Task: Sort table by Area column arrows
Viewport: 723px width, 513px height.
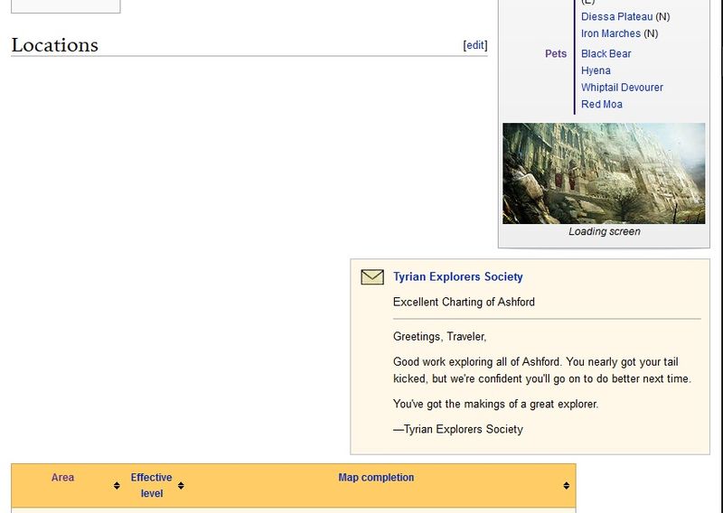Action: click(x=117, y=485)
